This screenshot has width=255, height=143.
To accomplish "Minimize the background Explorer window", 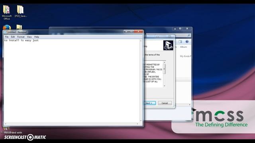I will [175, 29].
